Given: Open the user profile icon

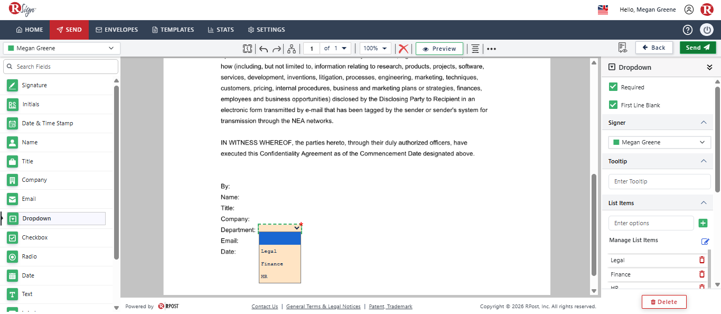Looking at the screenshot, I should 689,10.
